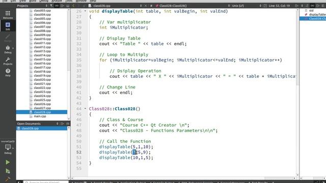Click Line 52, Col 19 position indicator
326x183 pixels.
tap(279, 6)
